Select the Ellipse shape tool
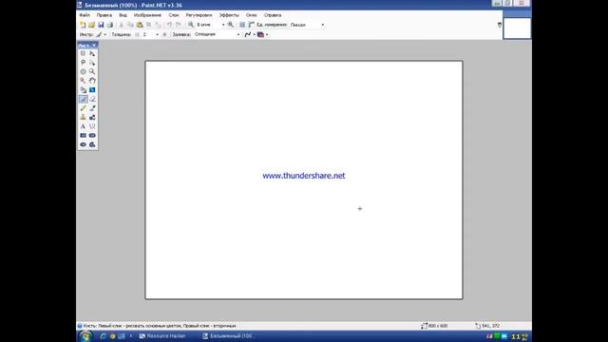Image resolution: width=608 pixels, height=342 pixels. tap(83, 144)
